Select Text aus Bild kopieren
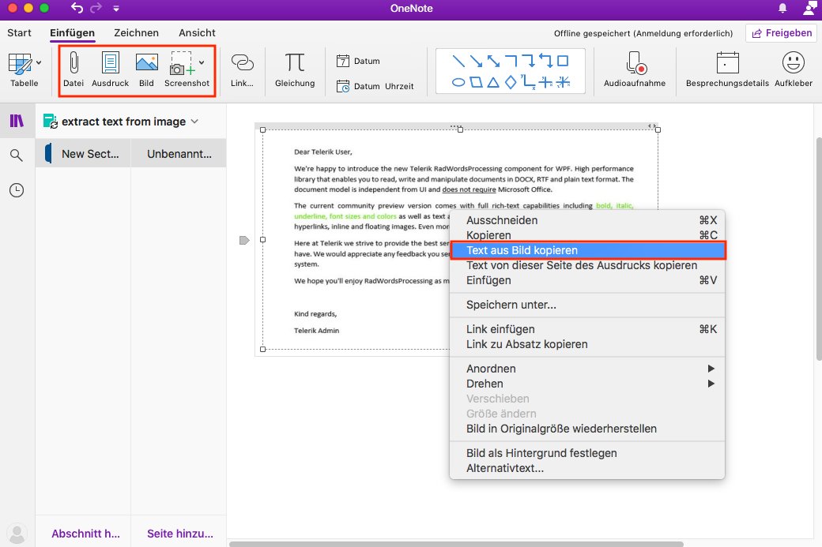The width and height of the screenshot is (822, 547). pos(588,250)
